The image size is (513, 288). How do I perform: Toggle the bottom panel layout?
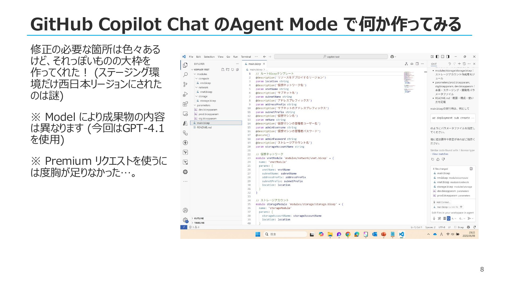[x=442, y=57]
